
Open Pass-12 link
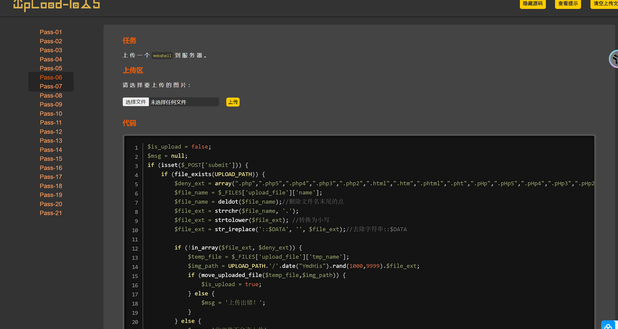pyautogui.click(x=51, y=131)
